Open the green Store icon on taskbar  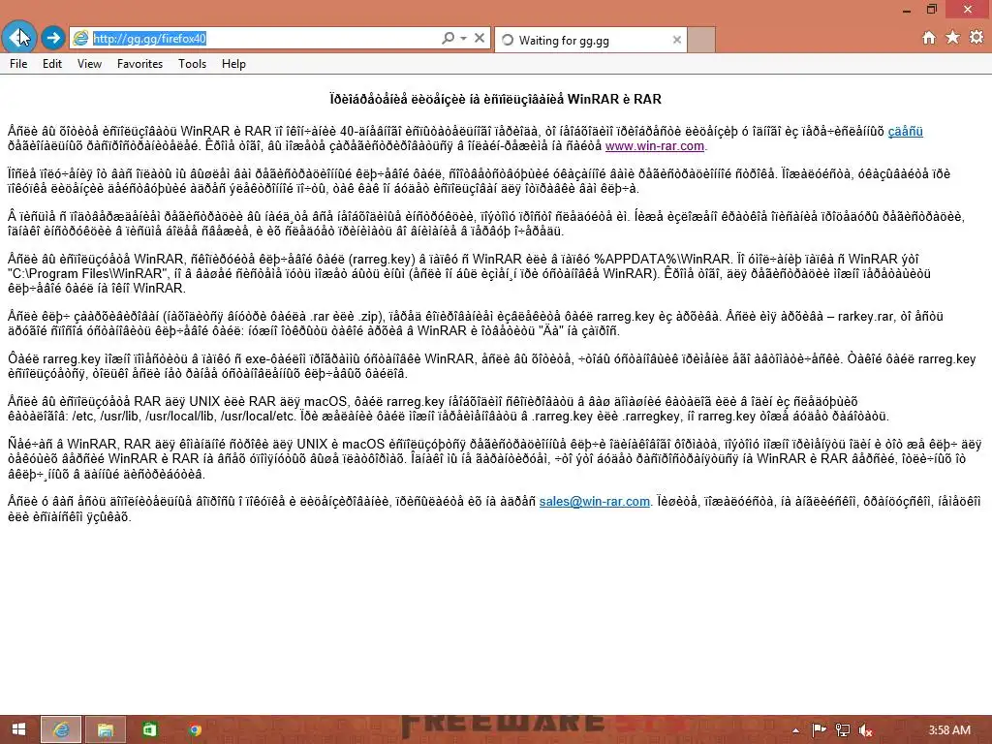(x=149, y=729)
